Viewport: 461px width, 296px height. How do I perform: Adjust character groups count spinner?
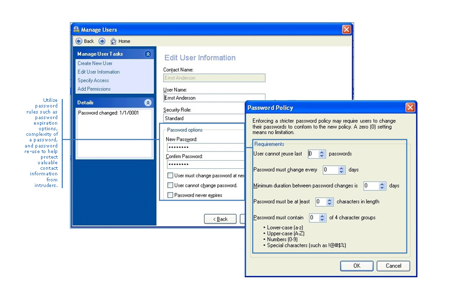322,218
